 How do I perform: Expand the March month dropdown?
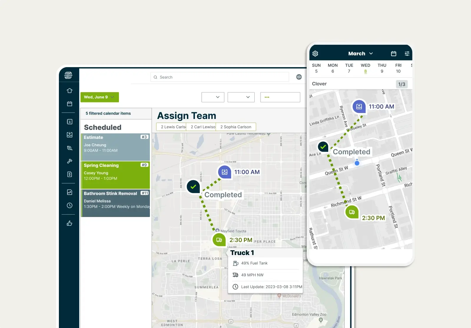(x=360, y=54)
